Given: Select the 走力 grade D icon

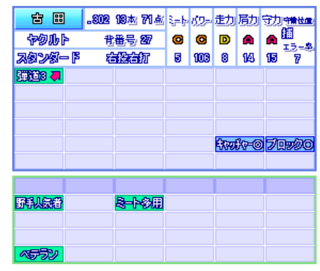Looking at the screenshot, I should [224, 40].
